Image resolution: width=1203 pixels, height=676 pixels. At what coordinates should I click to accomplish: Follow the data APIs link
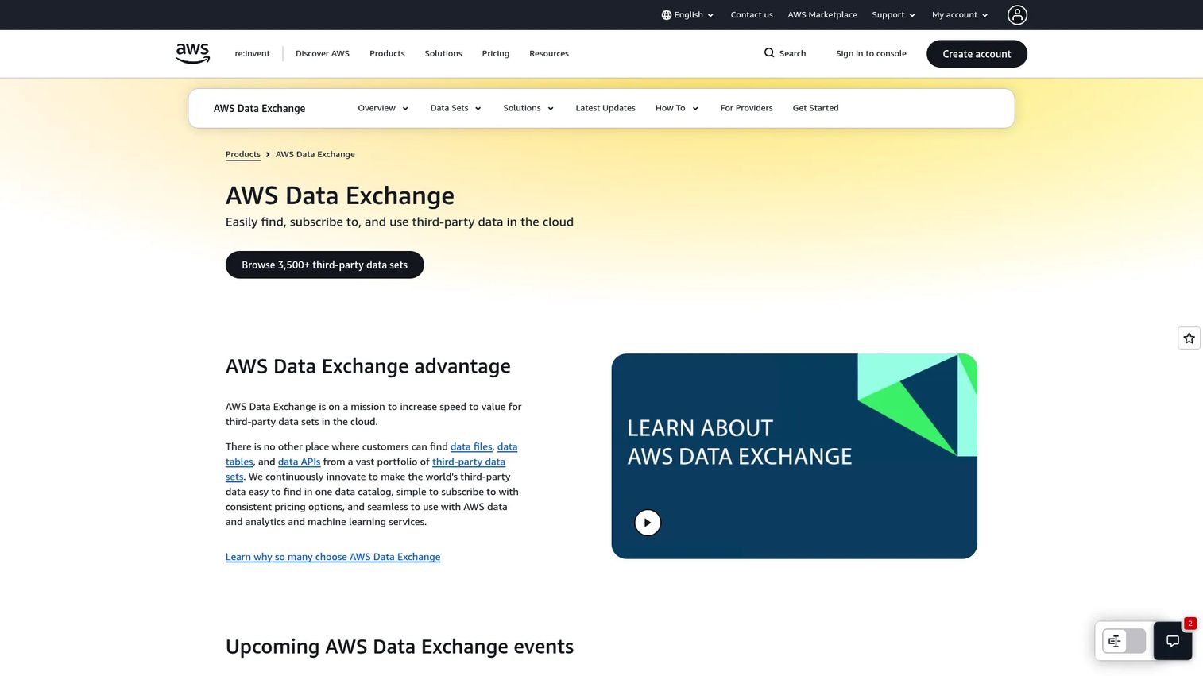point(300,462)
